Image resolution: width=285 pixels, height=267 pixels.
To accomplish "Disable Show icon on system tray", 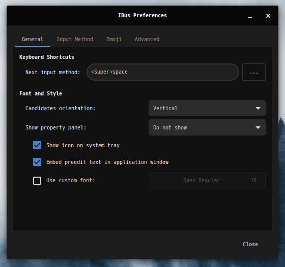I will click(x=37, y=145).
